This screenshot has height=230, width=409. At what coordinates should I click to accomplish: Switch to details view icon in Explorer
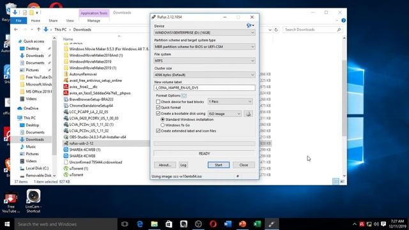click(x=336, y=181)
